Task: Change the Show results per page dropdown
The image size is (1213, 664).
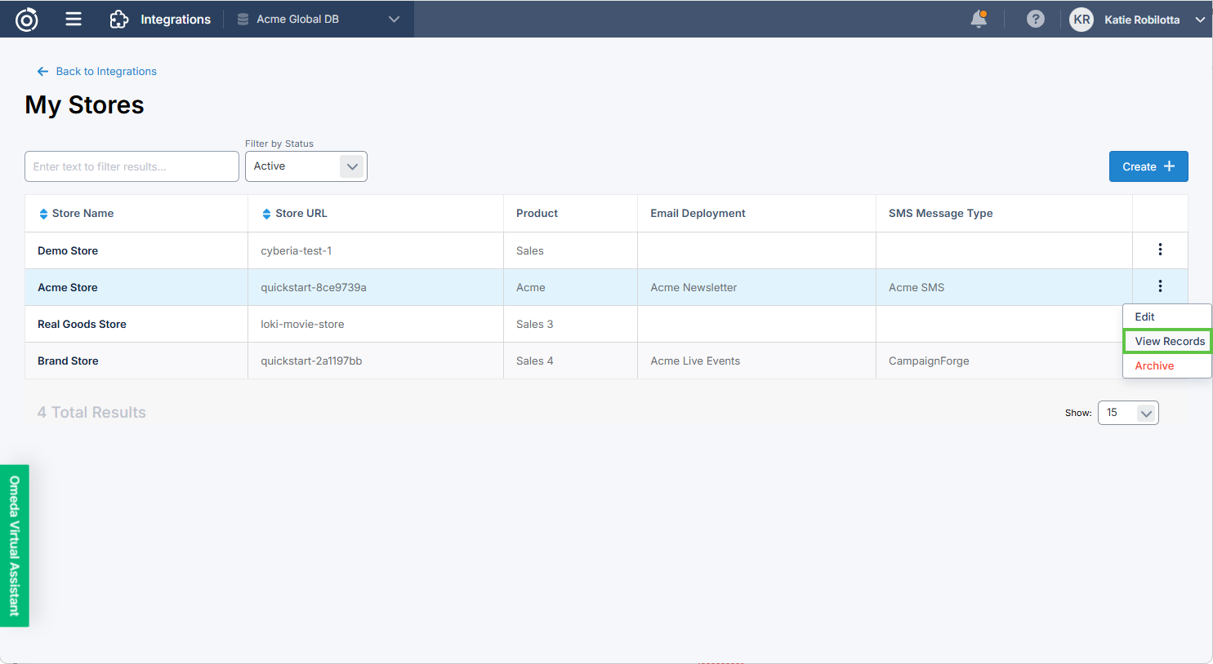Action: (x=1127, y=413)
